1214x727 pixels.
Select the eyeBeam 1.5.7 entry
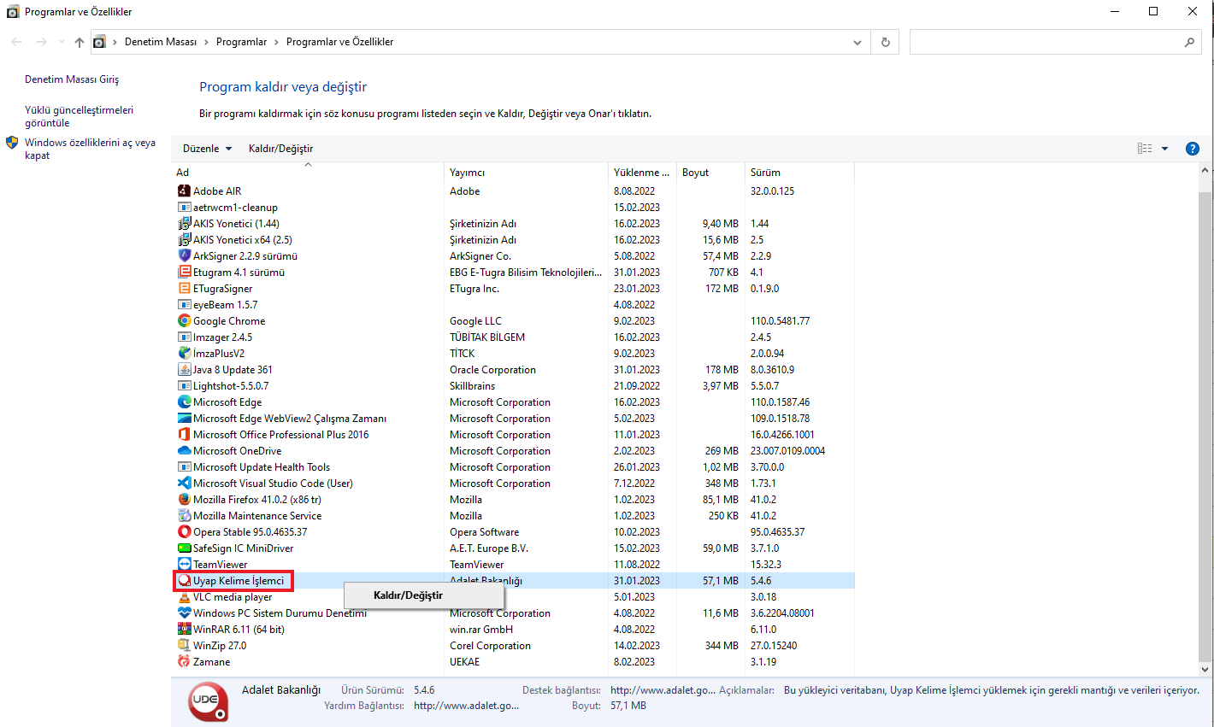[x=225, y=305]
